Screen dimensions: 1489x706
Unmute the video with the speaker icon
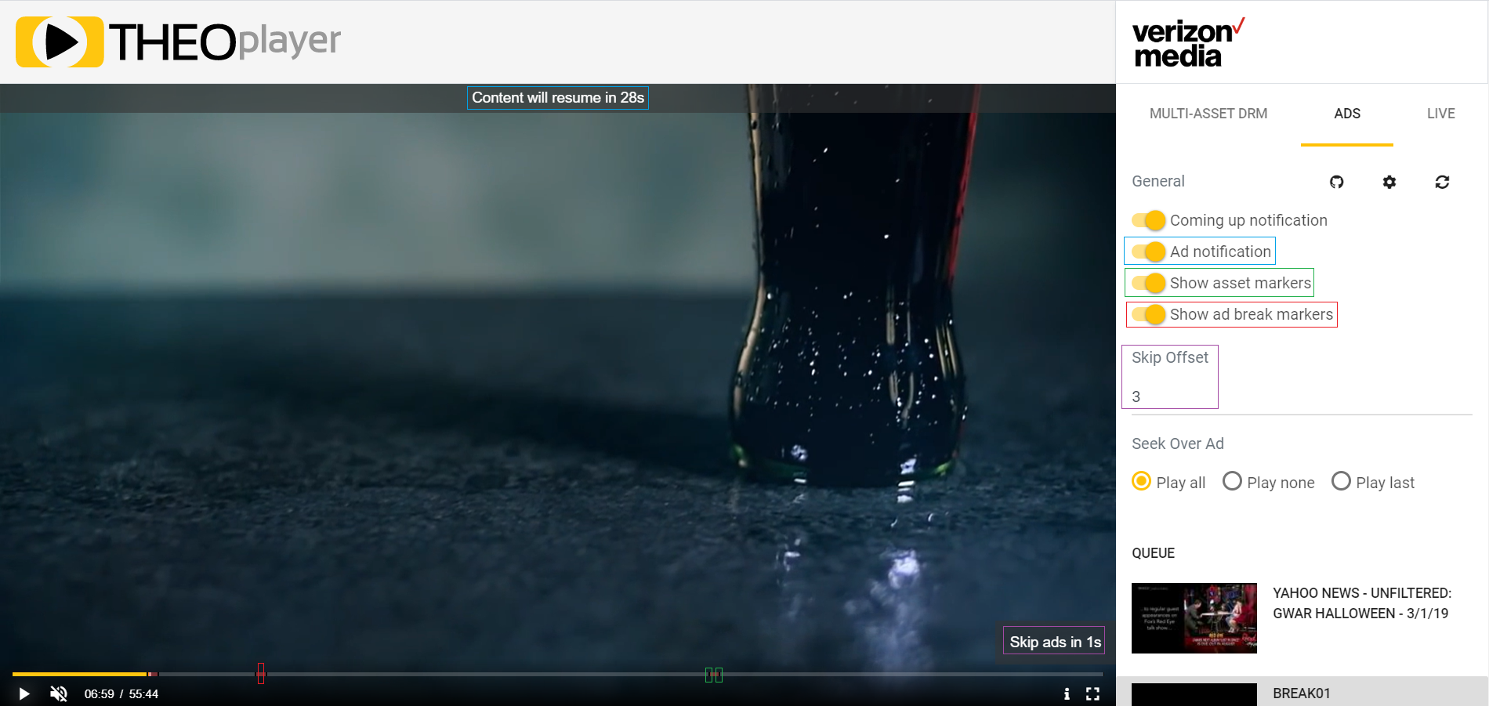pyautogui.click(x=59, y=693)
